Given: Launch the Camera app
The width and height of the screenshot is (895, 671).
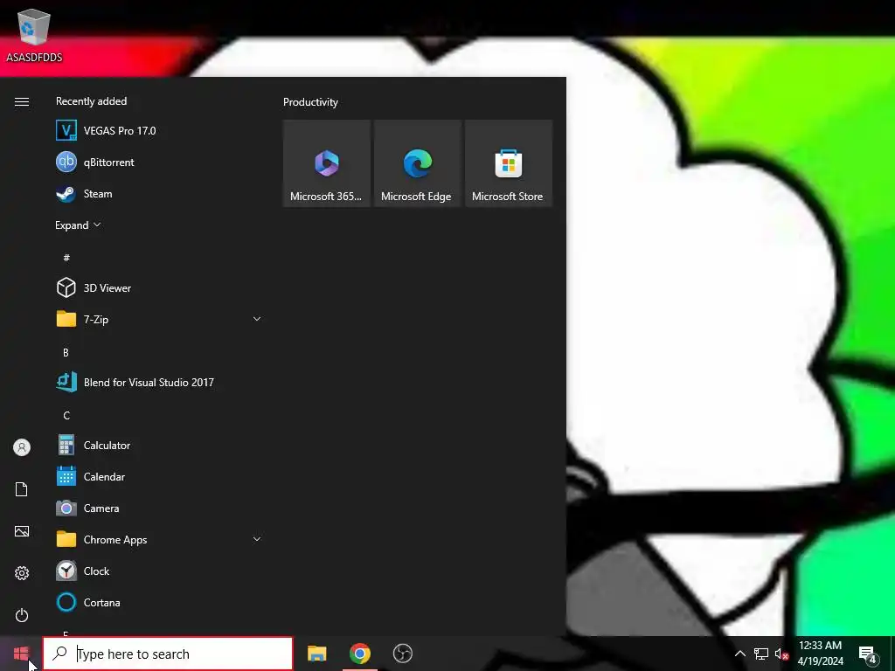Looking at the screenshot, I should point(160,508).
